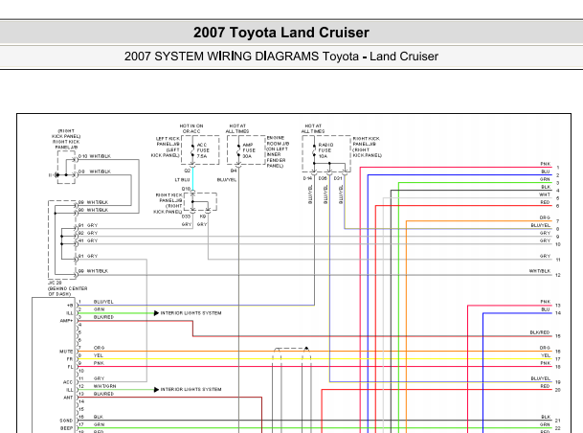This screenshot has height=433, width=583.
Task: Click the D10 WHT/BLK connector label
Action: [x=95, y=156]
